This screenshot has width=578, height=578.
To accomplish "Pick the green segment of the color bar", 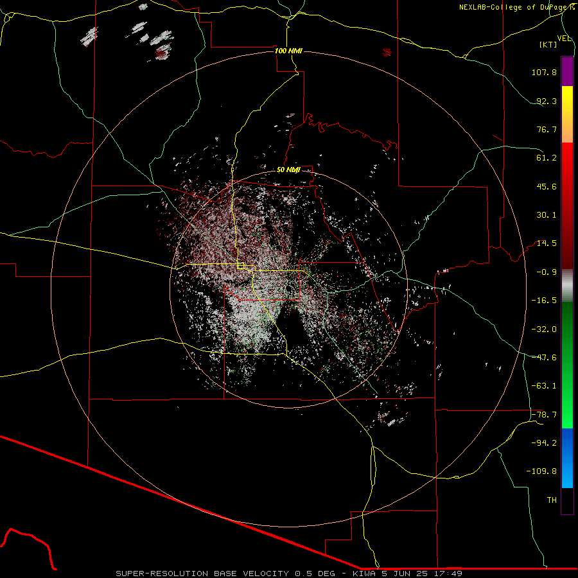I will [x=567, y=365].
